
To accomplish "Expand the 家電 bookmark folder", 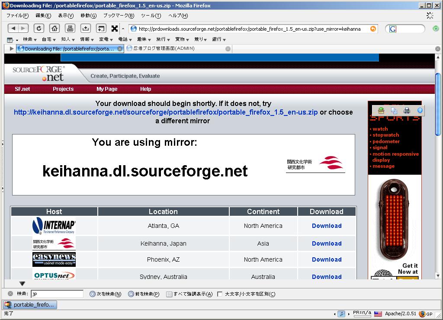I will [x=106, y=39].
